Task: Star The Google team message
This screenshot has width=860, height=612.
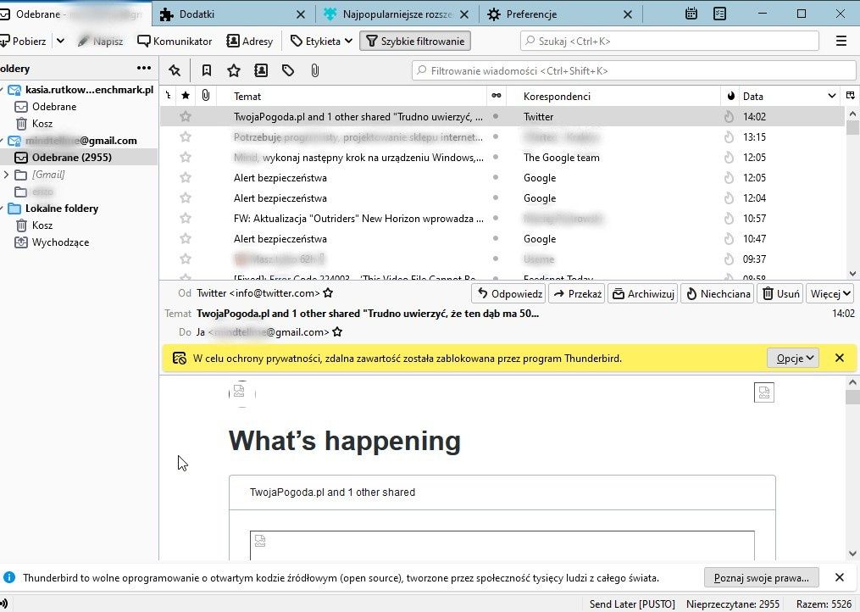Action: 186,157
